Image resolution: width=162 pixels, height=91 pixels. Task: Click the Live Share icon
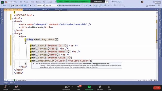pos(147,6)
